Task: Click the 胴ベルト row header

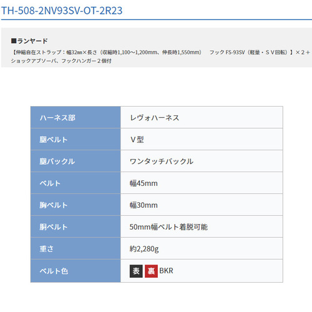Action: pyautogui.click(x=76, y=227)
